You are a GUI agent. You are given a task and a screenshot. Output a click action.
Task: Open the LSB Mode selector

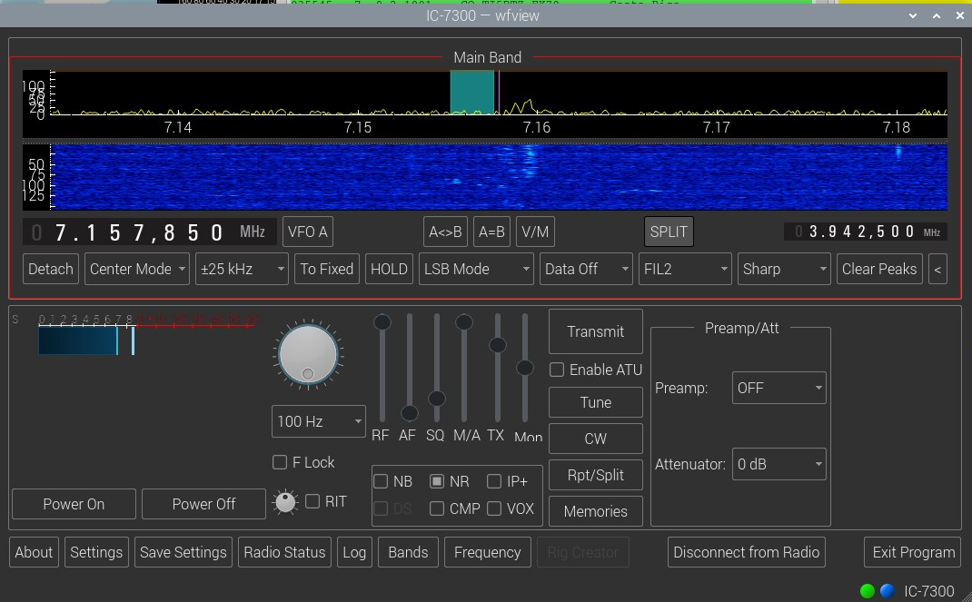coord(476,269)
